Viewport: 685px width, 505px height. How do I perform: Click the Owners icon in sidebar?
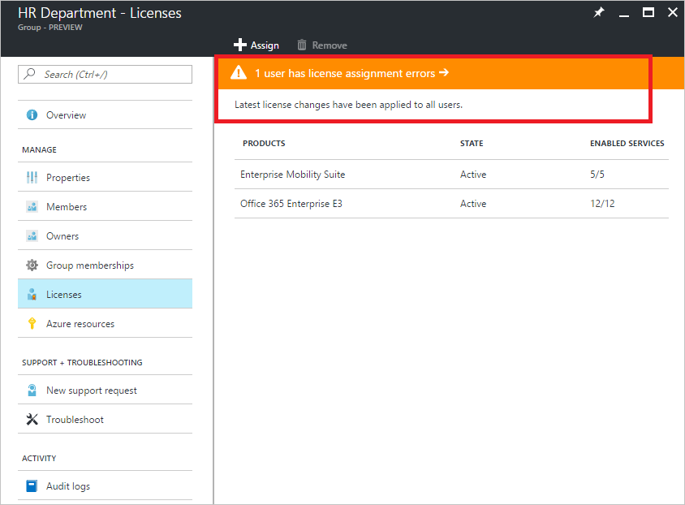pos(32,236)
